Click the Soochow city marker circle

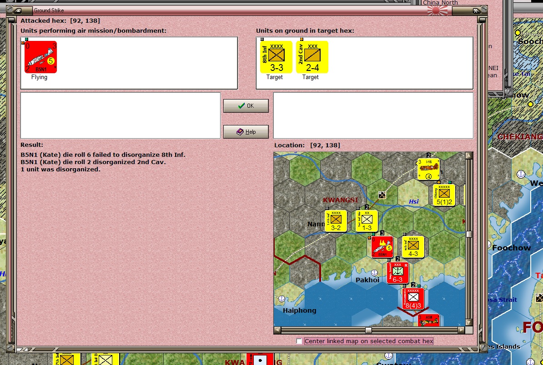(518, 33)
